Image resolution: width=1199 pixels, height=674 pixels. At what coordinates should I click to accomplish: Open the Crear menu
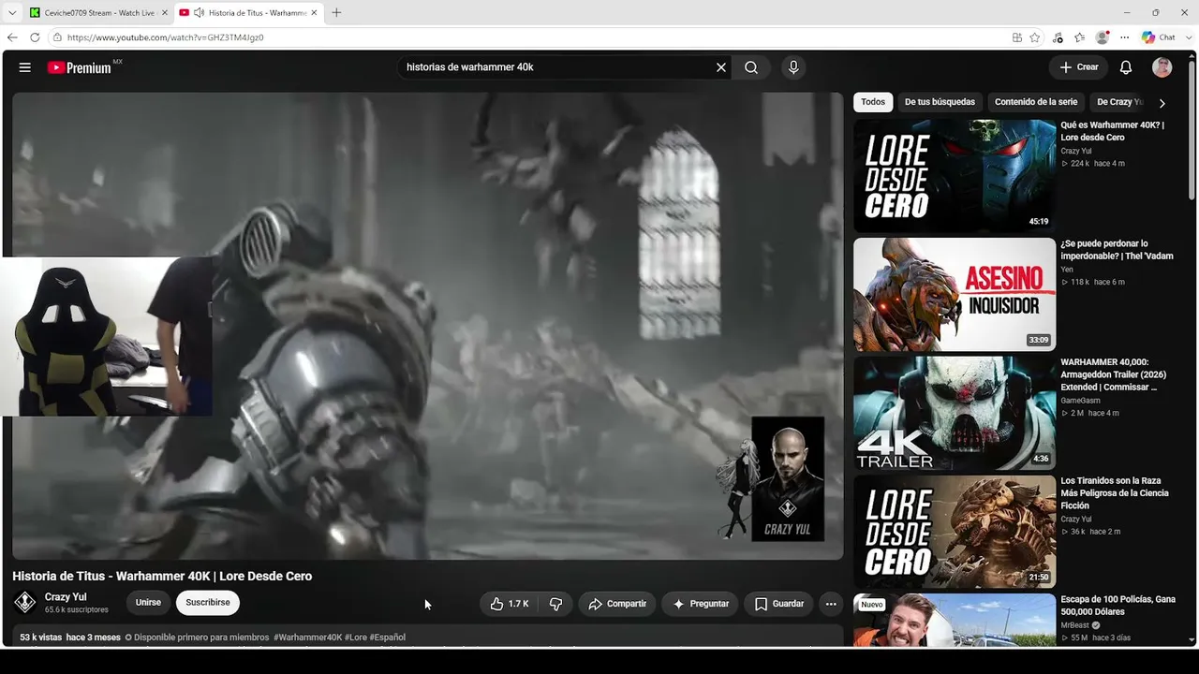[x=1079, y=67]
